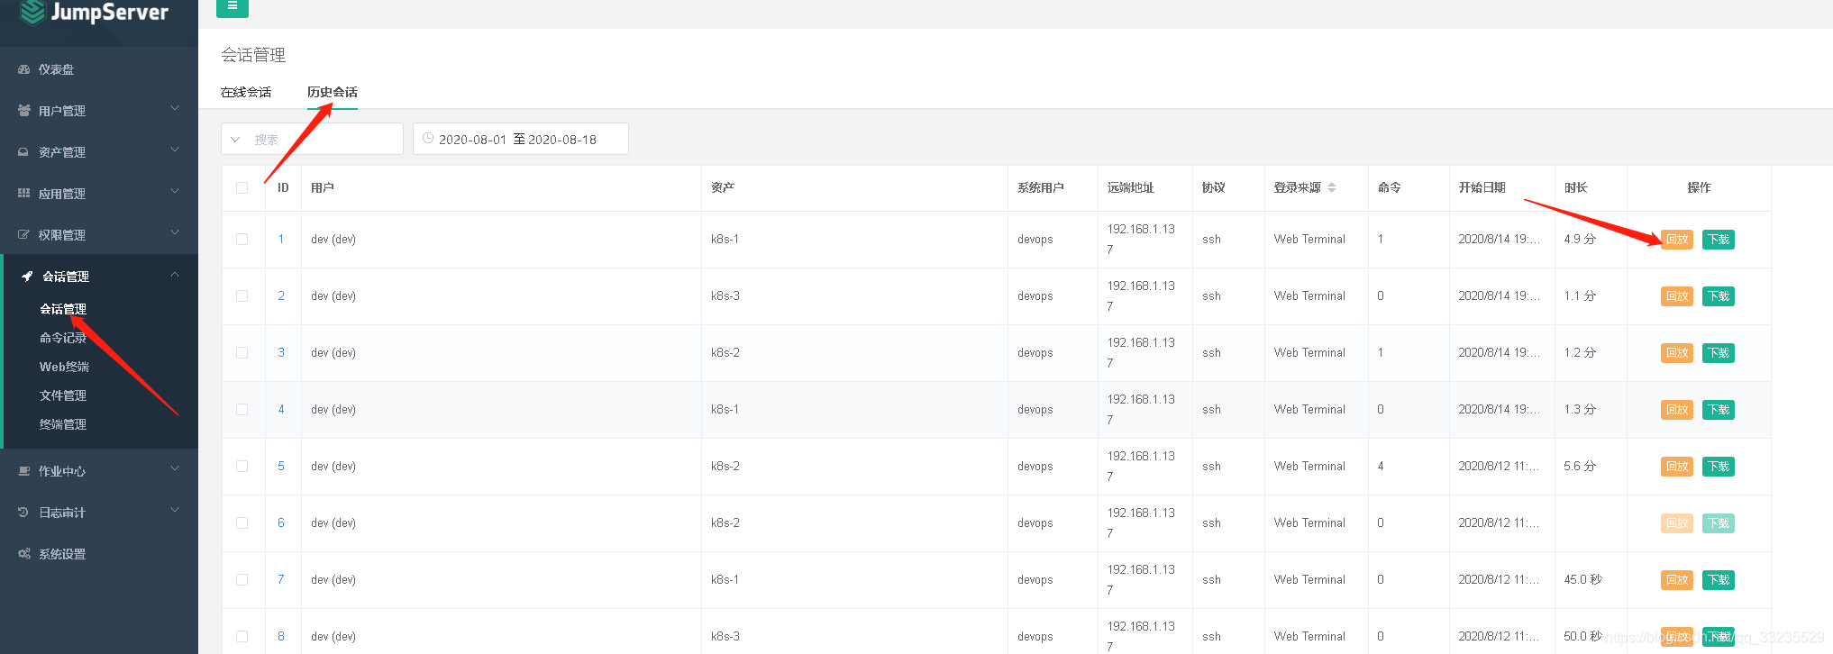Check the row with ID 7
This screenshot has width=1833, height=654.
point(242,580)
